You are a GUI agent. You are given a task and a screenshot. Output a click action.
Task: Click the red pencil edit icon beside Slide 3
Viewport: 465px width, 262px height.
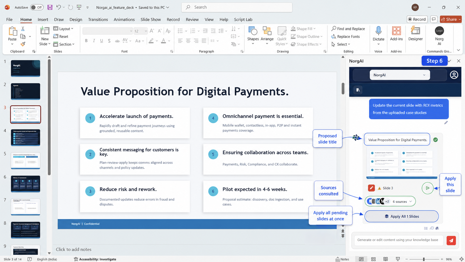[x=371, y=188]
